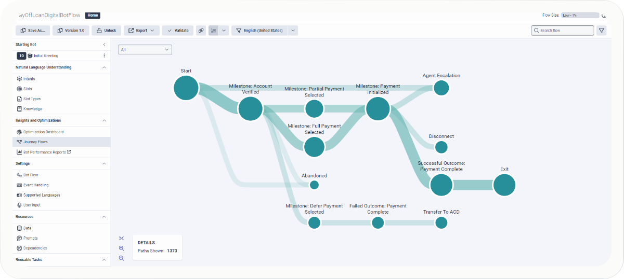
Task: Select the Agent Escalation node
Action: point(441,88)
